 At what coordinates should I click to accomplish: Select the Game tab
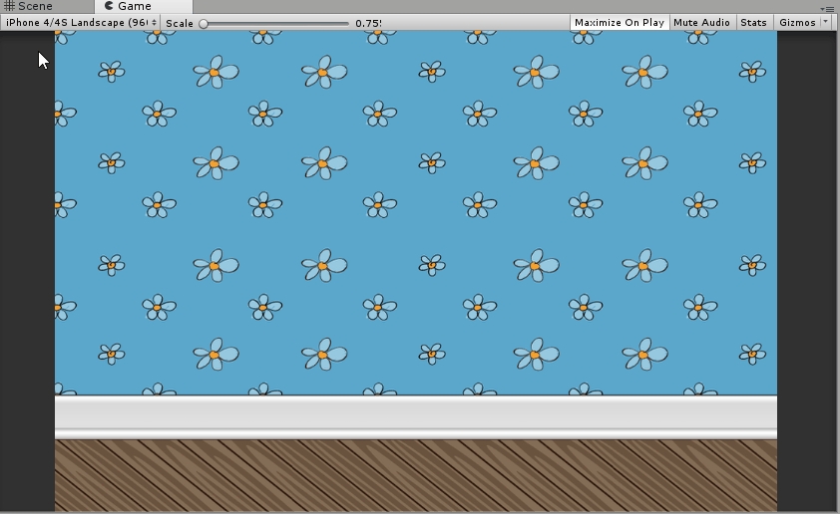click(x=134, y=6)
